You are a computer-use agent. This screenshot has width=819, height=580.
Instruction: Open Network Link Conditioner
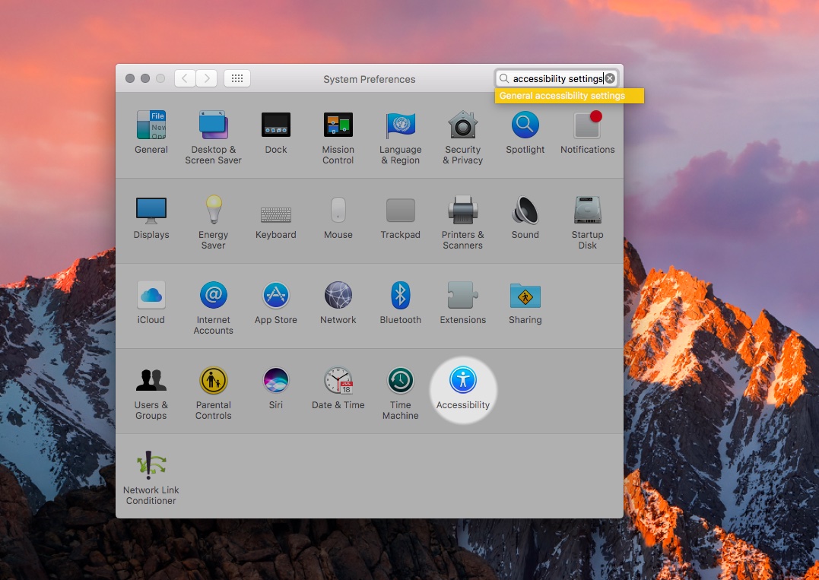(151, 466)
